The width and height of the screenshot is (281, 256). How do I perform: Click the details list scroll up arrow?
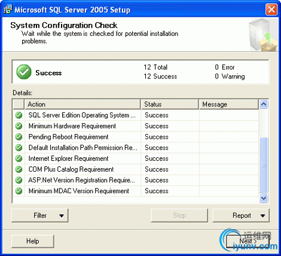point(264,104)
